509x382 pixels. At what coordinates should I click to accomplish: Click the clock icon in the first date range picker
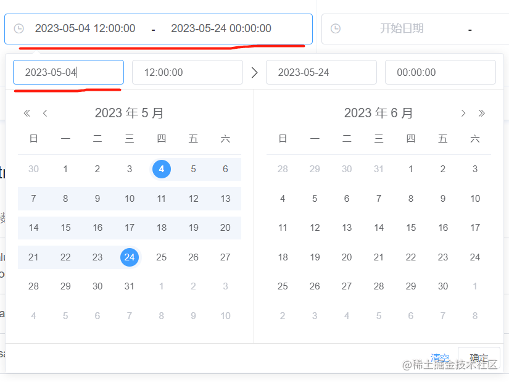(19, 28)
